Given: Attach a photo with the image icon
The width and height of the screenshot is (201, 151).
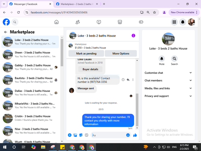Looking at the screenshot, I should click(75, 135).
